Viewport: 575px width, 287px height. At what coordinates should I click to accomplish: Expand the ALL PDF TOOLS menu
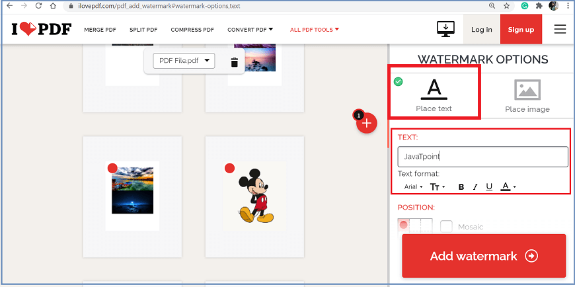click(x=315, y=30)
